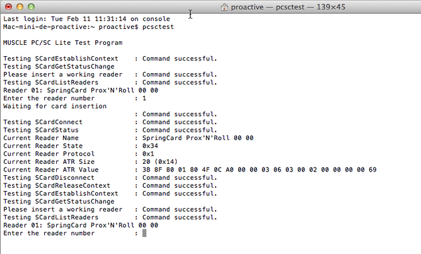Click the 'Waiting for card insertion' text
The width and height of the screenshot is (421, 254).
click(x=55, y=106)
